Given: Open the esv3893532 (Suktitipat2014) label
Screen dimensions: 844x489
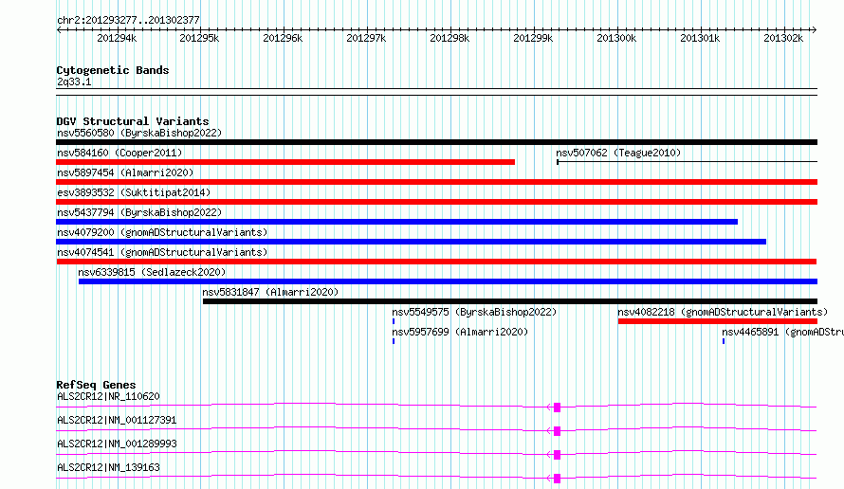Looking at the screenshot, I should 134,192.
